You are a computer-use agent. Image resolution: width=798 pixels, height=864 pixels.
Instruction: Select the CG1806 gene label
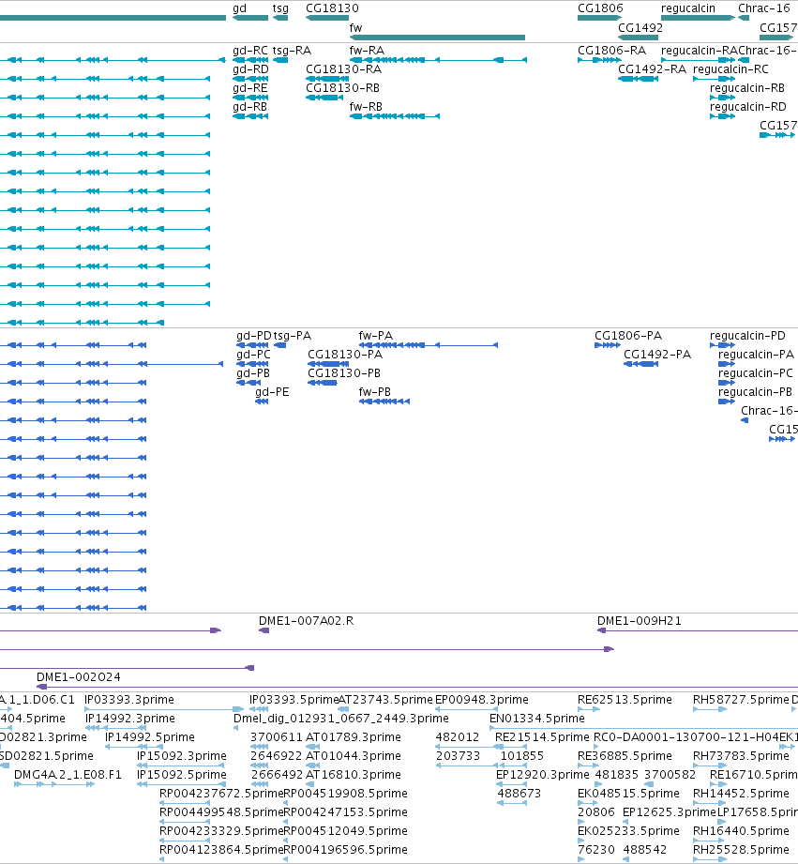600,8
